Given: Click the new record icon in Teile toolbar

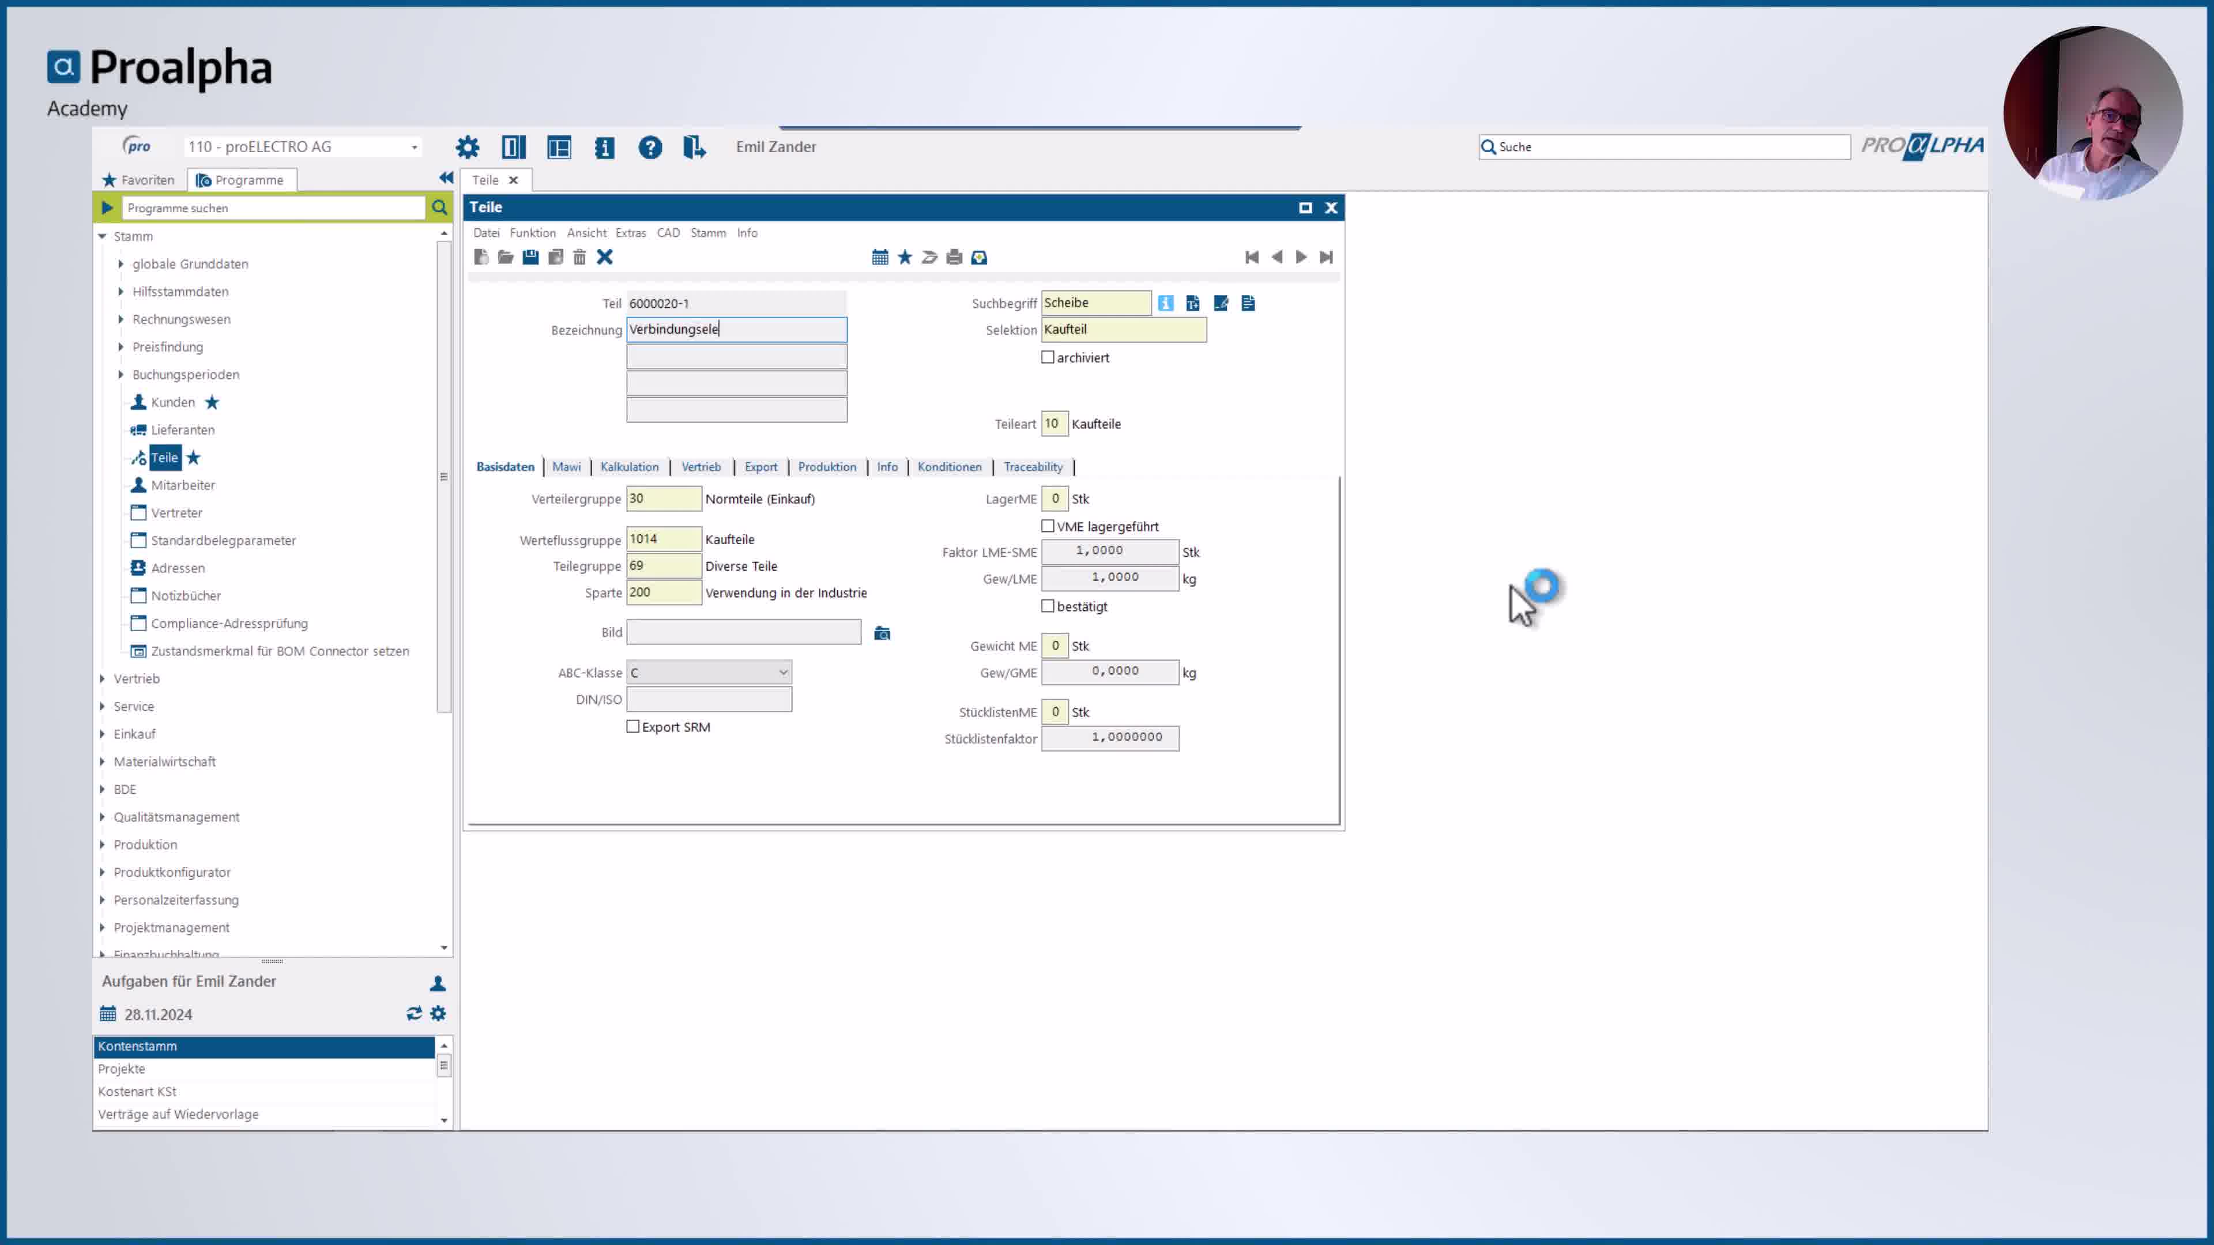Looking at the screenshot, I should (x=481, y=257).
